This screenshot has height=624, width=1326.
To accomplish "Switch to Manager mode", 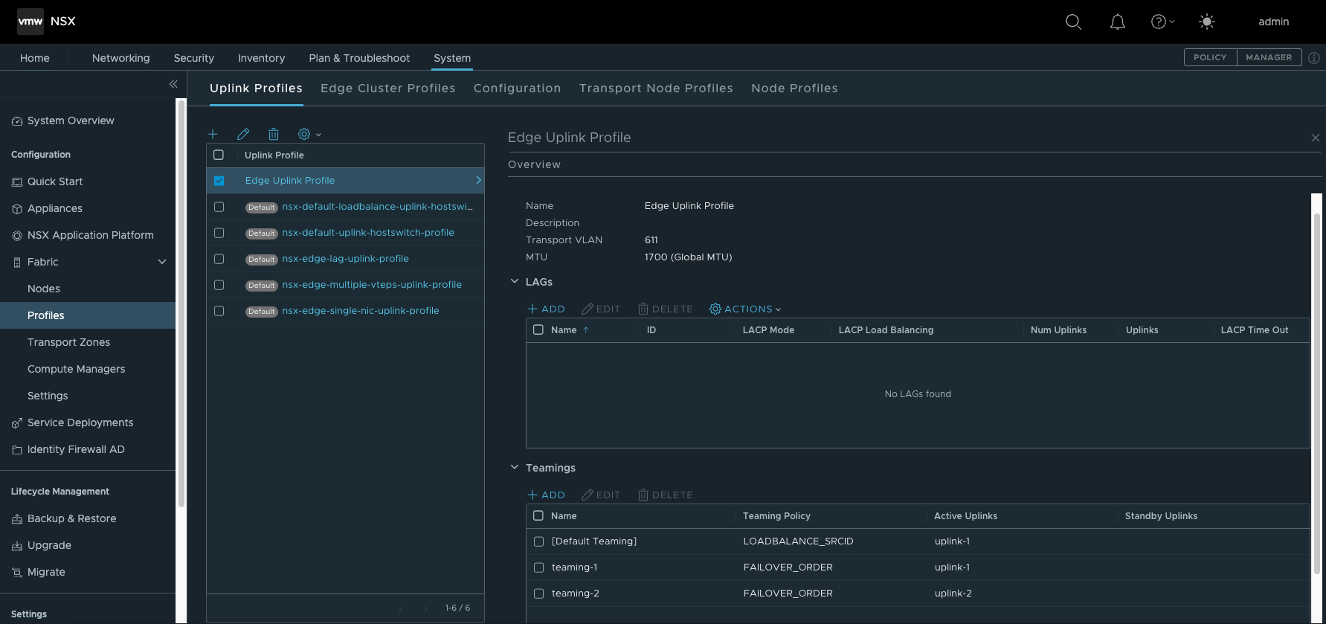I will (x=1269, y=57).
